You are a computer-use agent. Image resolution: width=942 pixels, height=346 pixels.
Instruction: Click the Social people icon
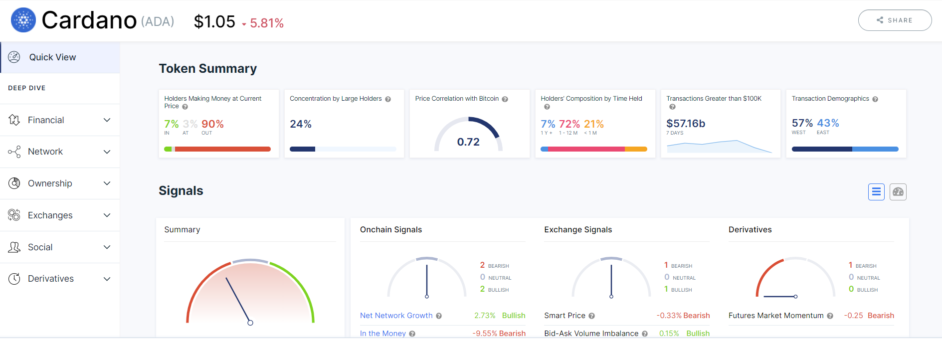tap(14, 247)
